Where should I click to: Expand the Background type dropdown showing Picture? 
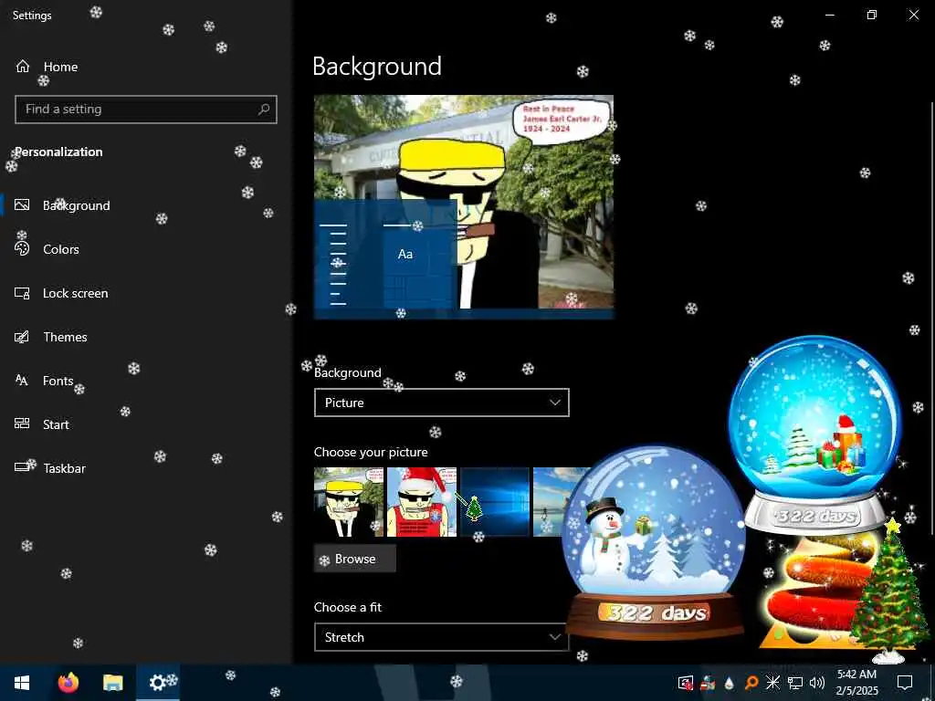442,403
